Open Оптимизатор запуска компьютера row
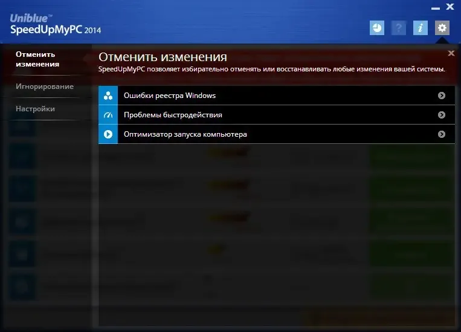Viewport: 461px width, 332px height. point(277,134)
